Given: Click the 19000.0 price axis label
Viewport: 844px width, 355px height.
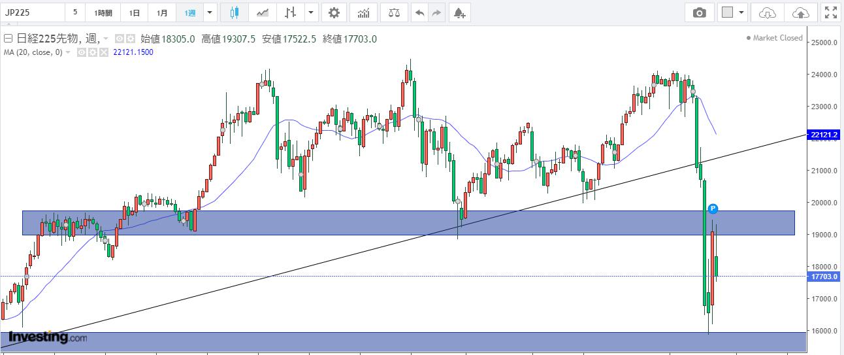Looking at the screenshot, I should pyautogui.click(x=826, y=235).
